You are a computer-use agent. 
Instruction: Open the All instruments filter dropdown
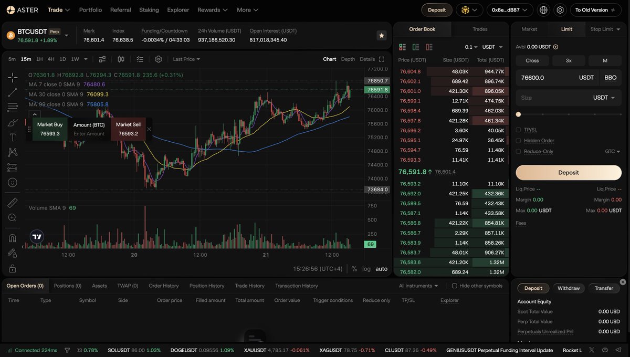tap(418, 286)
